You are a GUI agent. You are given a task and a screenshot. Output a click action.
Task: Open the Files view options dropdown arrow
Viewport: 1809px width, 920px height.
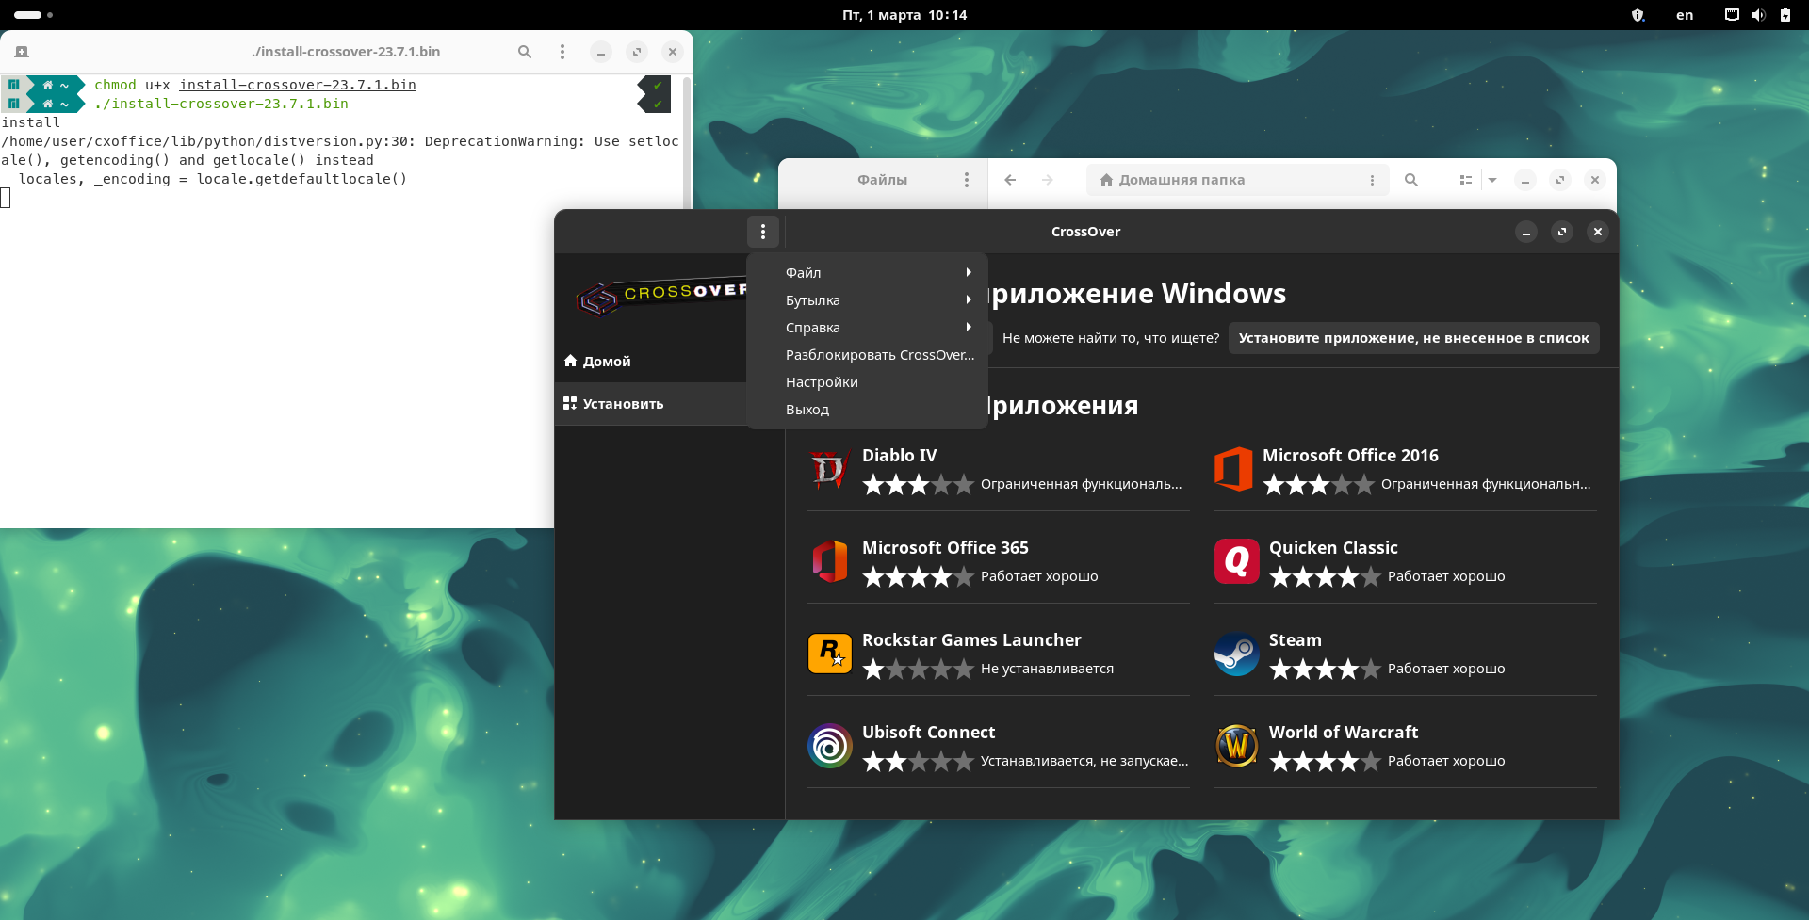[x=1492, y=180]
